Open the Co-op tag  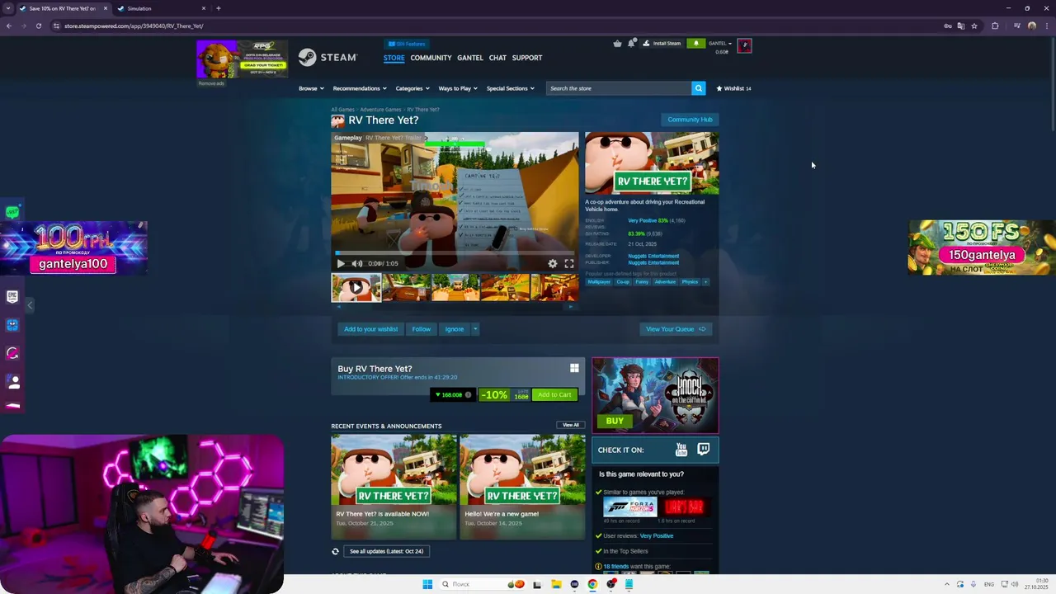point(623,281)
